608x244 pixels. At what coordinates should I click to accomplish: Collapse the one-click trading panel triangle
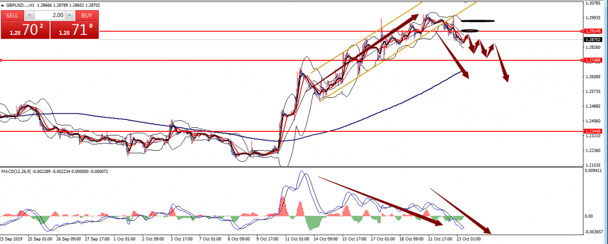[x=3, y=4]
